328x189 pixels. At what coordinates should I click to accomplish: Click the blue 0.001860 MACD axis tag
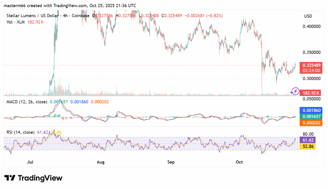click(310, 110)
